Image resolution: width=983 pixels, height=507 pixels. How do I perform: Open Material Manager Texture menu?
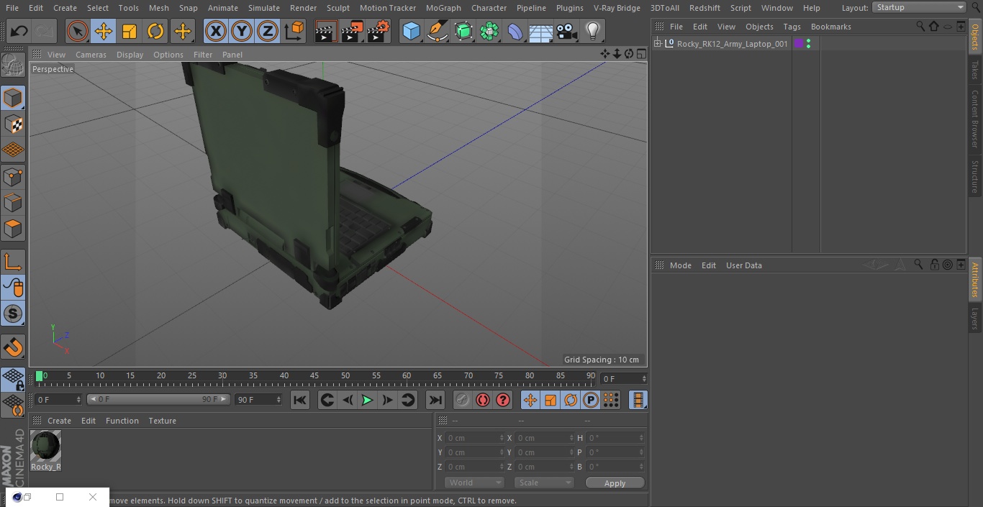162,421
